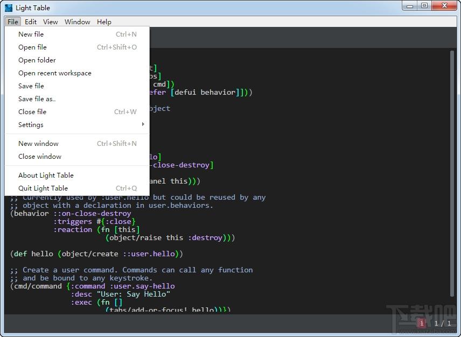This screenshot has height=337, width=461.
Task: Choose New file from the File menu
Action: point(77,34)
